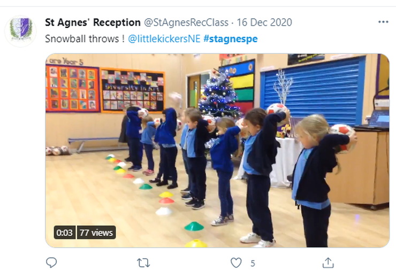
Task: Click the reply speech bubble icon
Action: [51, 262]
